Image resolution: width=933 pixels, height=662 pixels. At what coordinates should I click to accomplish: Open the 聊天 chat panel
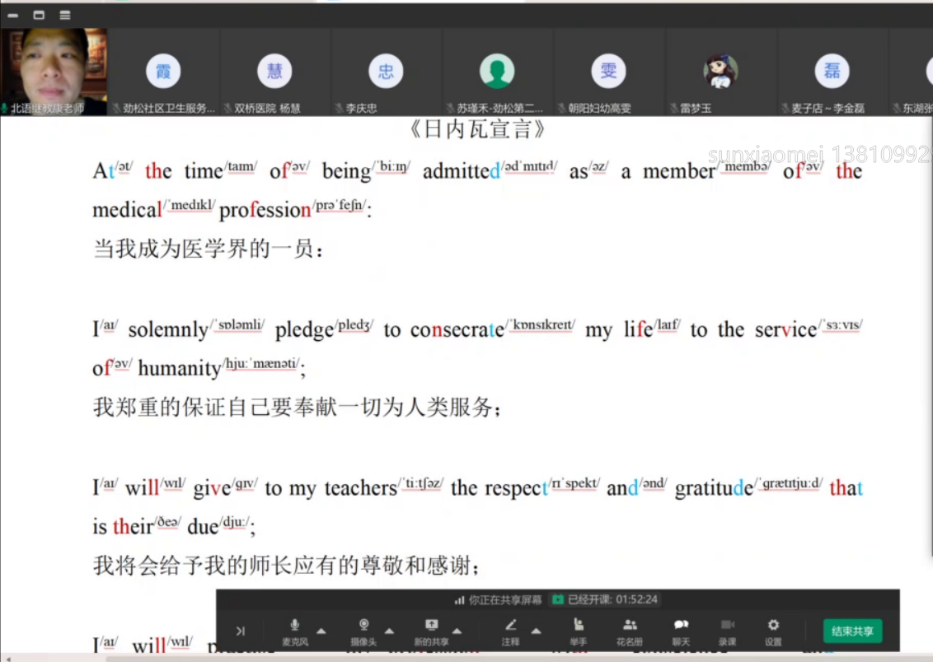click(x=681, y=630)
